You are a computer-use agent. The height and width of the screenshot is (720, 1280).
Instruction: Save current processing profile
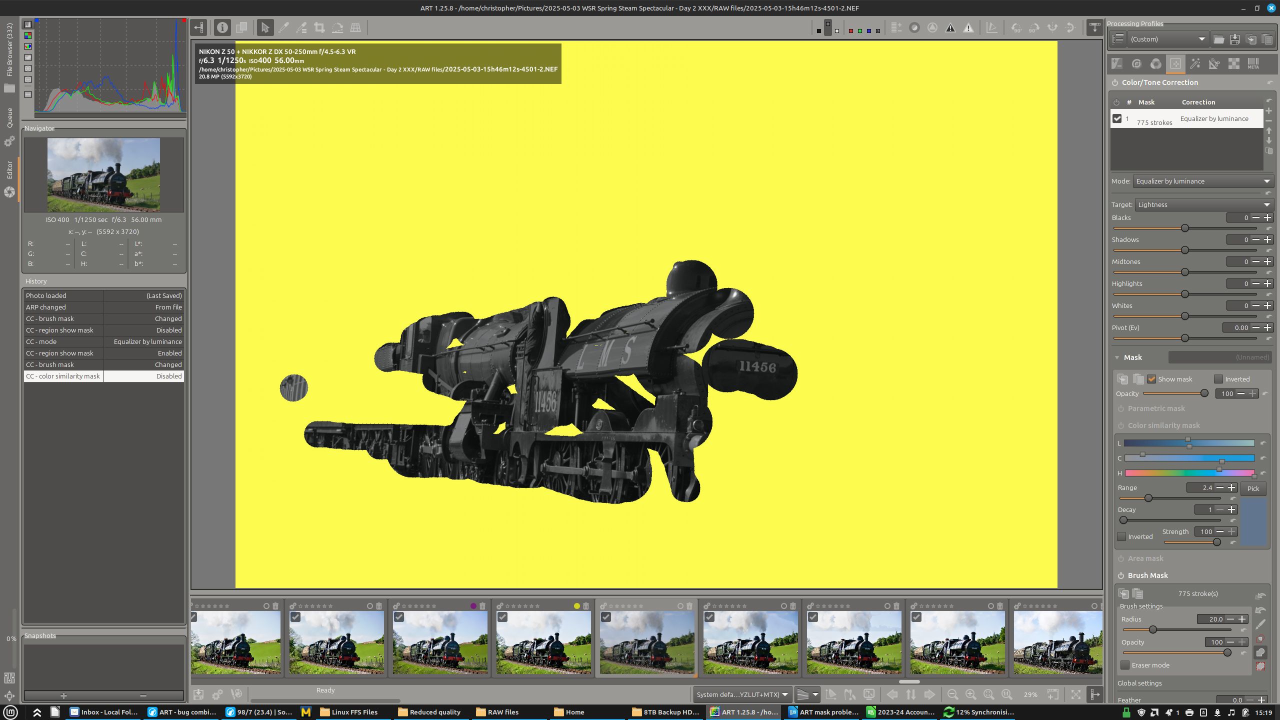click(1235, 39)
